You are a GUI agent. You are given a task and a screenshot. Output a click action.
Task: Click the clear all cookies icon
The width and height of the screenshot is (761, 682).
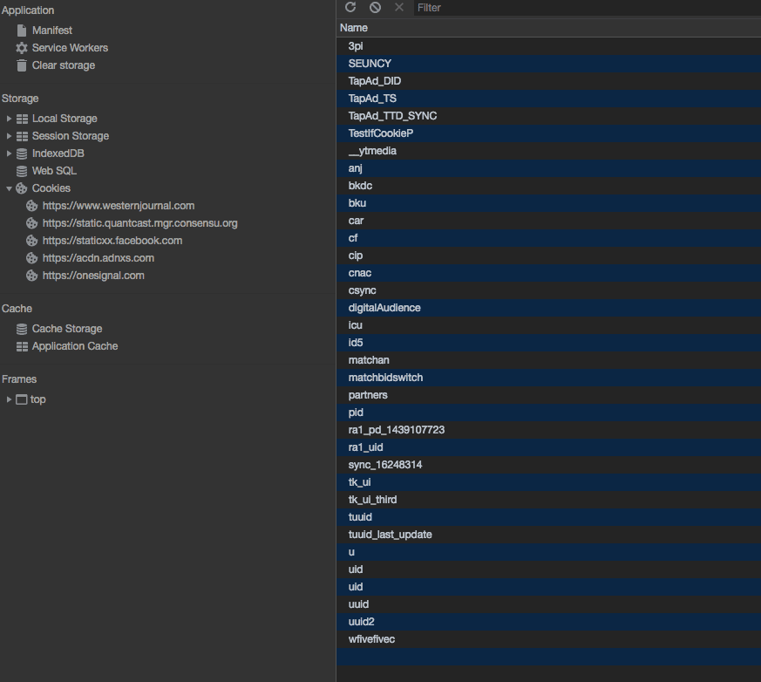point(375,7)
